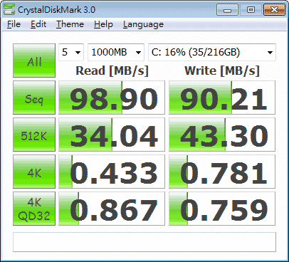Click the Seq write result 90.21
Viewport: 289px width, 262px height.
tap(222, 98)
